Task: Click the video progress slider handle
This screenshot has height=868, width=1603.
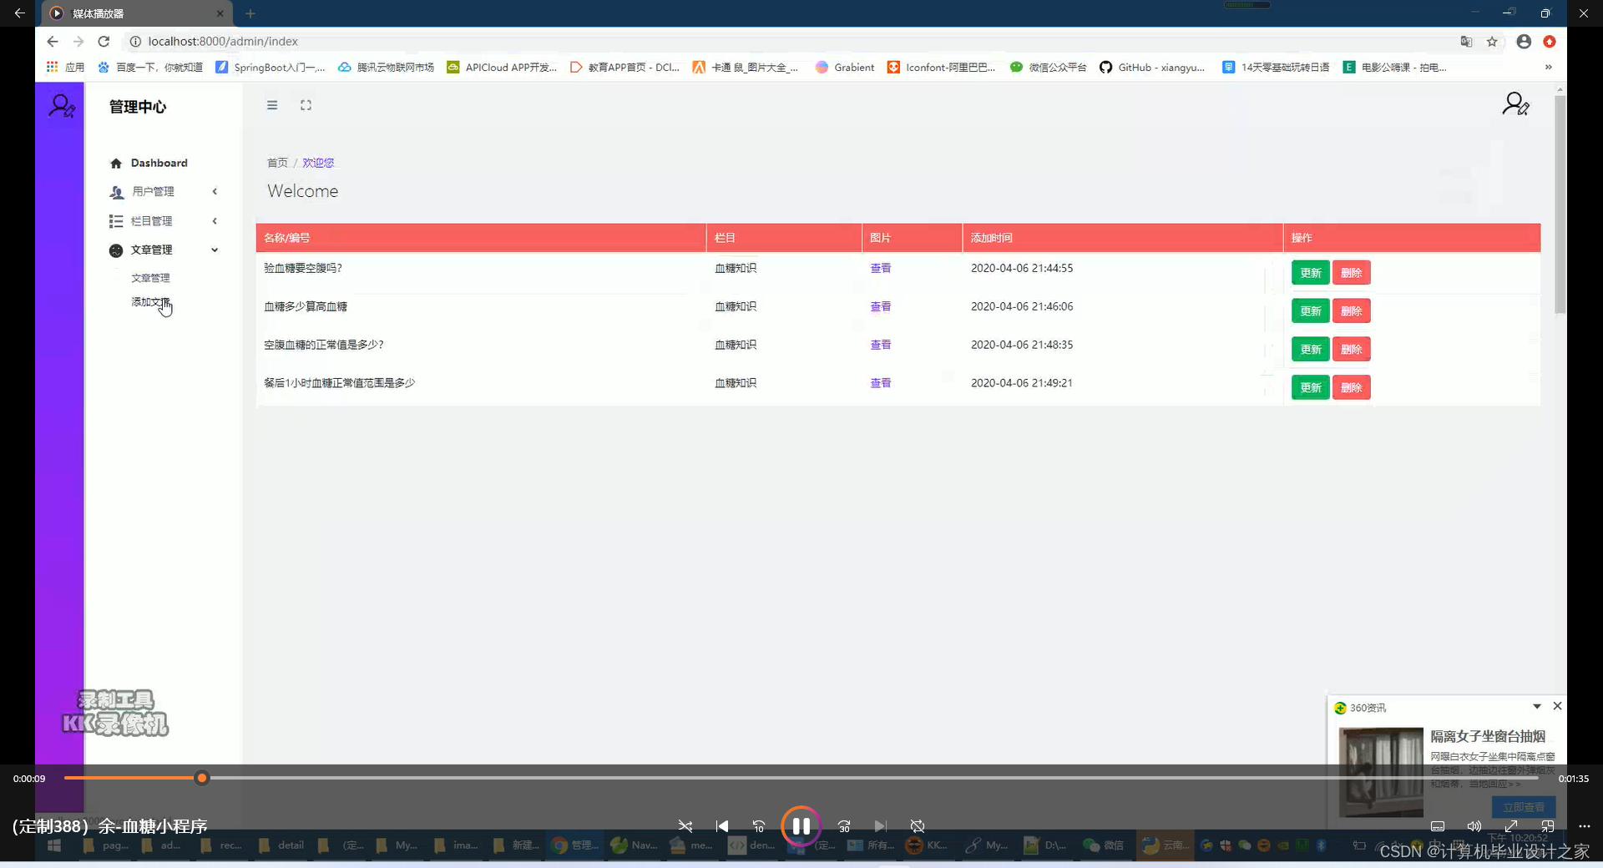Action: click(202, 778)
